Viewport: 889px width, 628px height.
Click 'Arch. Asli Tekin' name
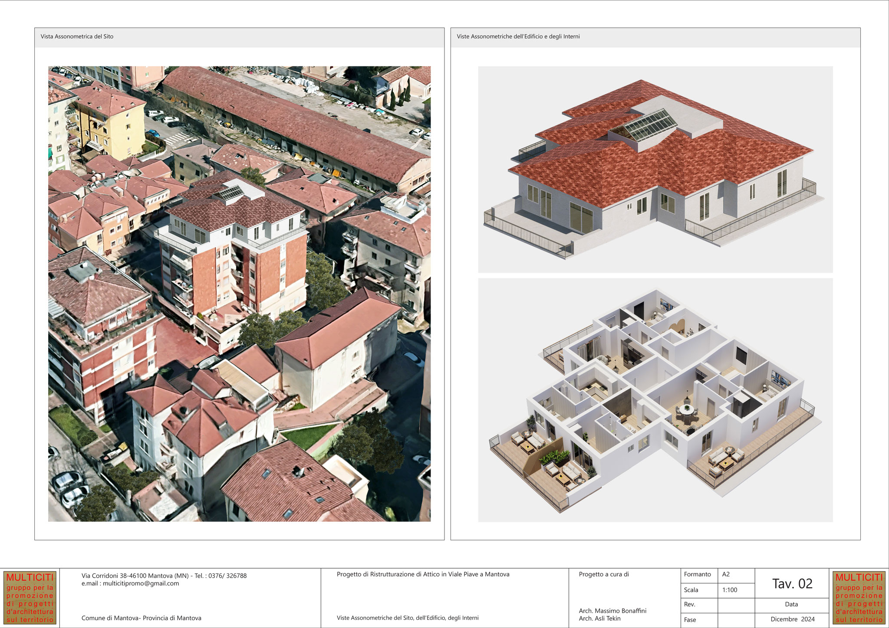pyautogui.click(x=599, y=619)
